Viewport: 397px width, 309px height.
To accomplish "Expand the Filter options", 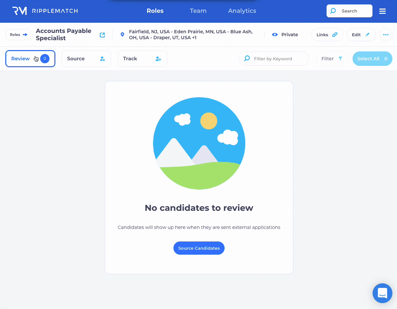I will click(332, 59).
